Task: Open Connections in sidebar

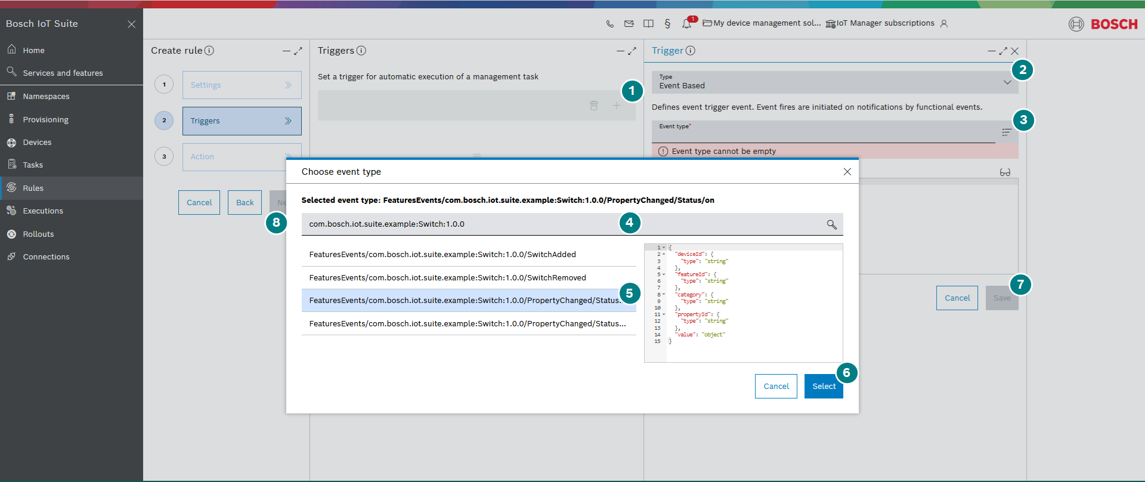Action: [72, 257]
